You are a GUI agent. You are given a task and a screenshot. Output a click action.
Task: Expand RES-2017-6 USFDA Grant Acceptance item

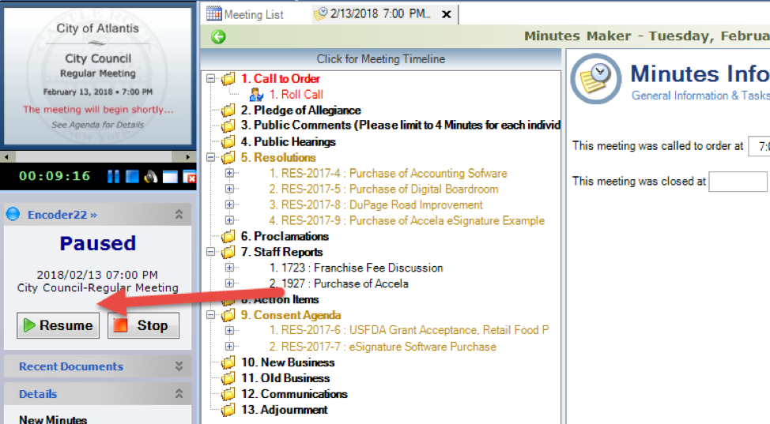point(229,331)
